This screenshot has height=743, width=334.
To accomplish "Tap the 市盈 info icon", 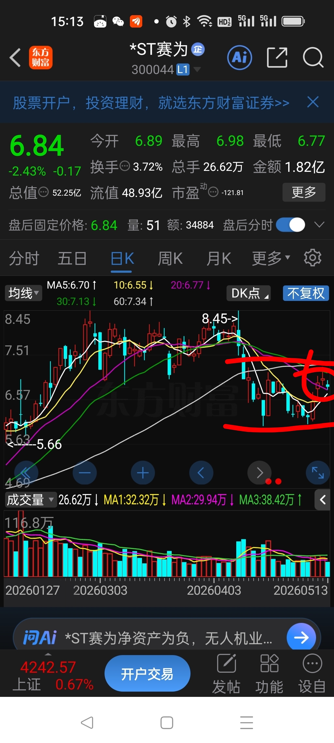I will 213,192.
